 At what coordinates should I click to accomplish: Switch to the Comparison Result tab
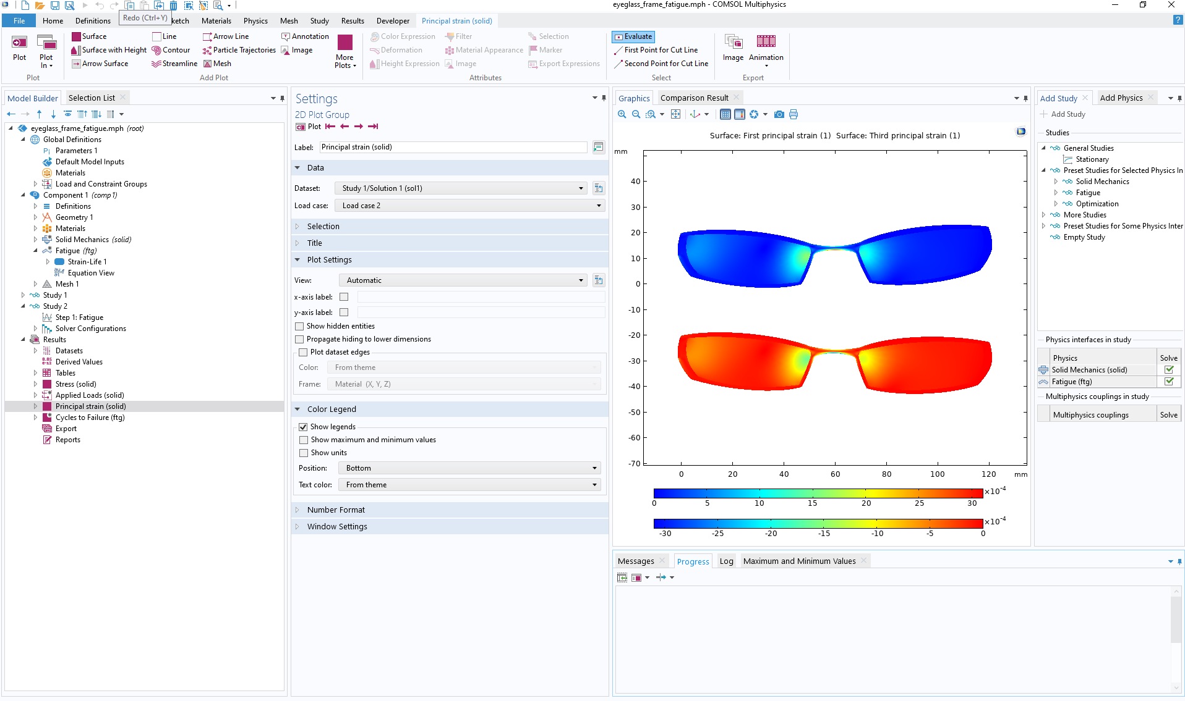pyautogui.click(x=694, y=98)
